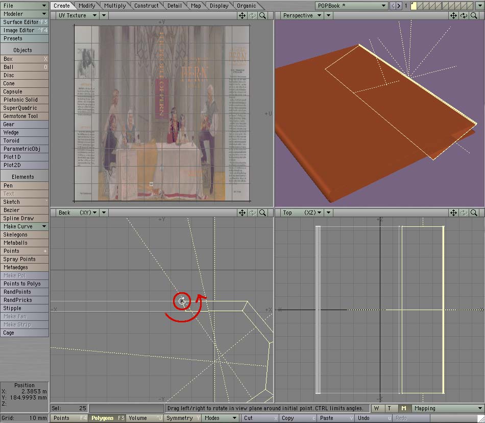The image size is (485, 423).
Task: Open Perspective viewport rendering style dropdown arrow
Action: click(x=328, y=15)
